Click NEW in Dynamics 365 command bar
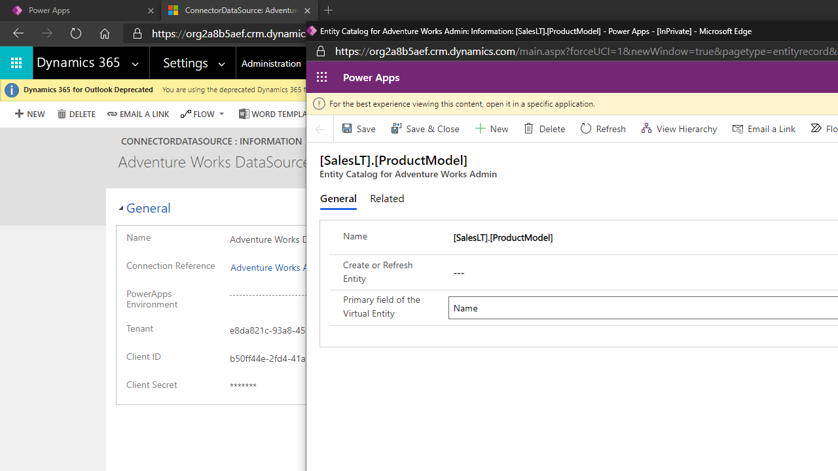The image size is (838, 471). coord(29,114)
